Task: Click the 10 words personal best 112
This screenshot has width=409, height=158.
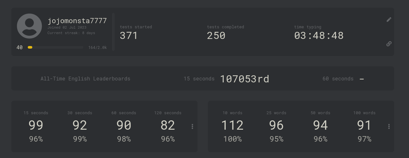Action: tap(232, 125)
